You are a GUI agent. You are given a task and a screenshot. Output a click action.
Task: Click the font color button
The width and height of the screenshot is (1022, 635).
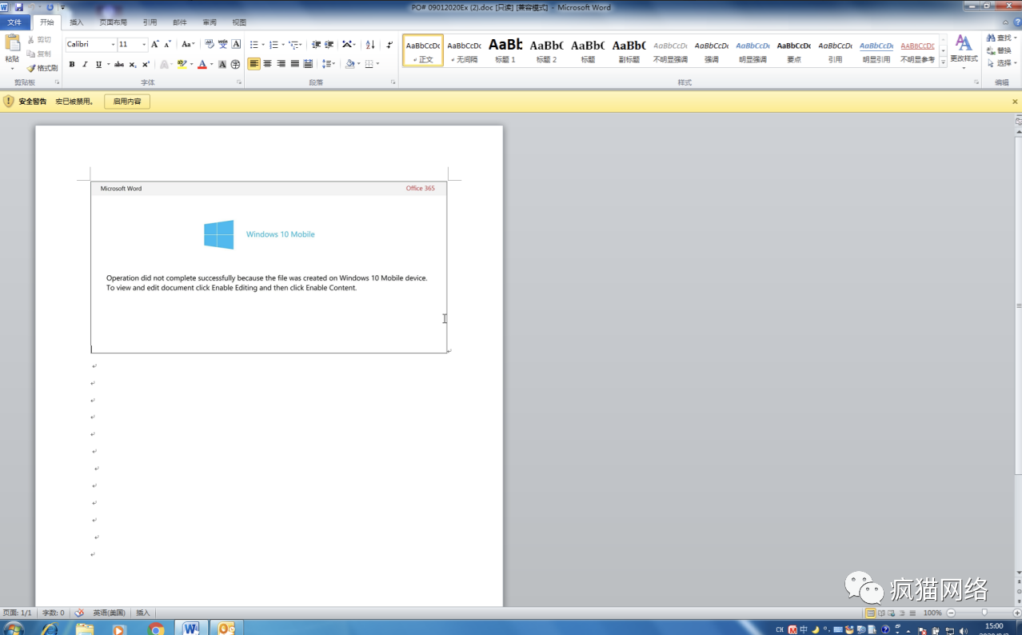coord(202,64)
